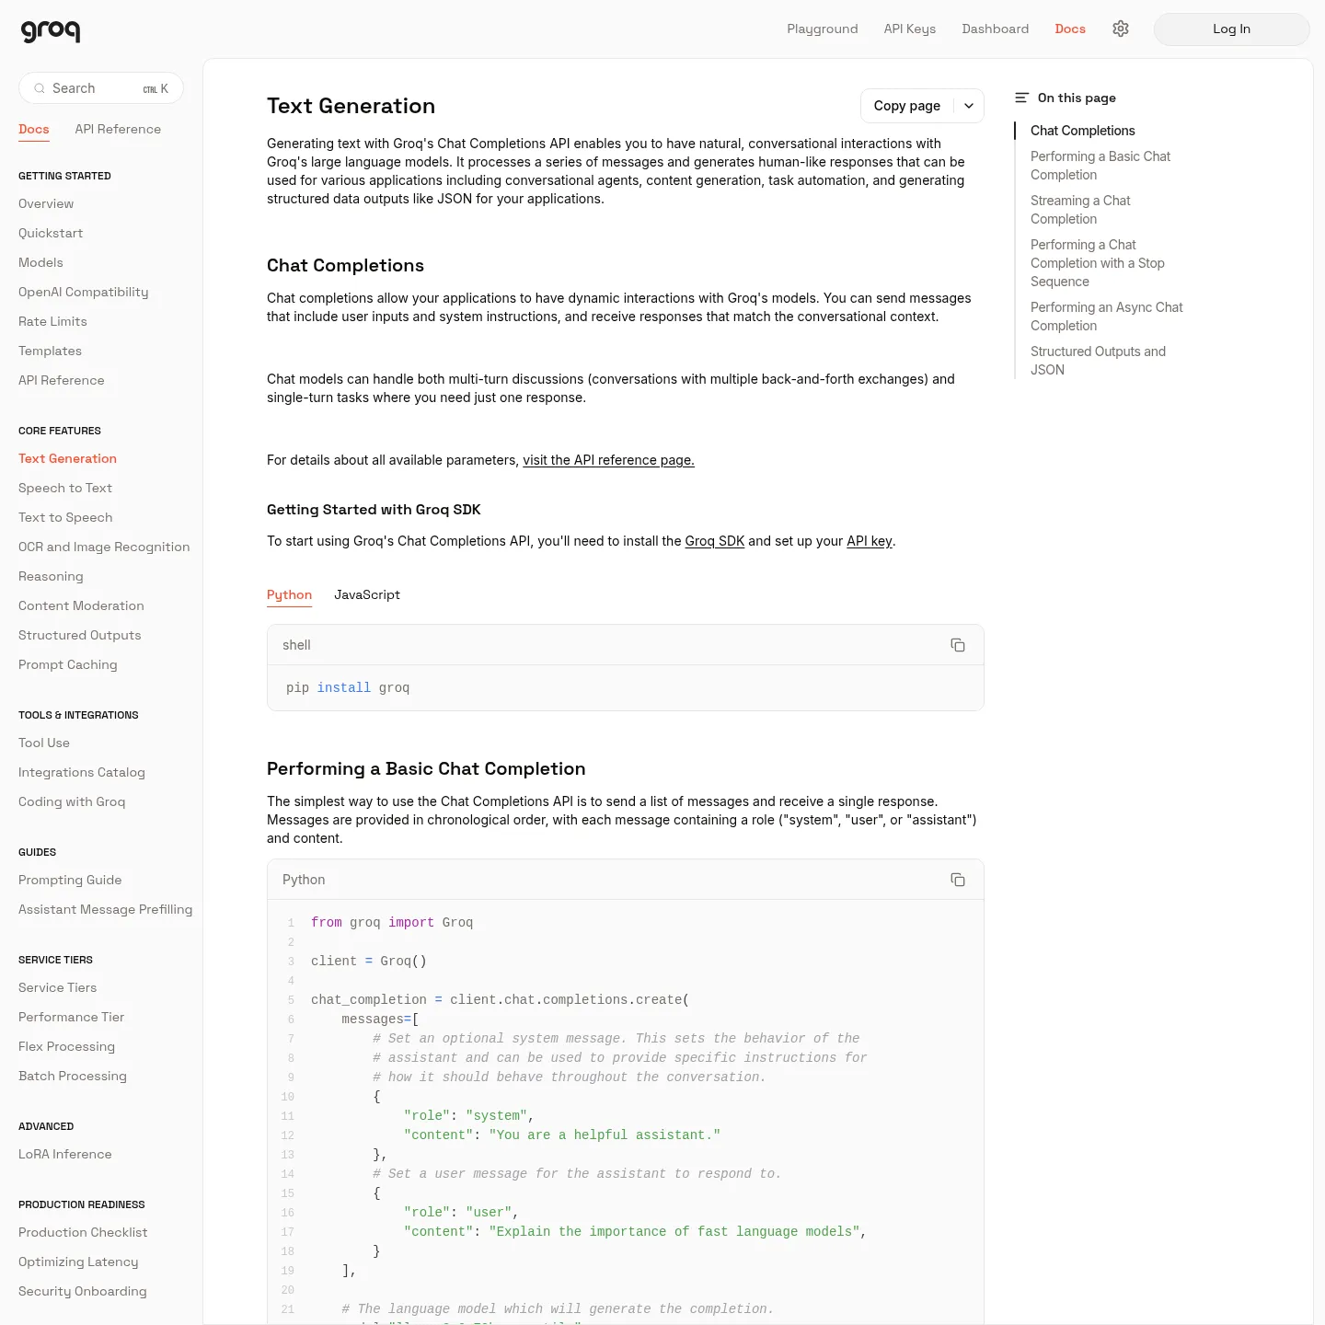Open Overview in the sidebar
Image resolution: width=1325 pixels, height=1325 pixels.
46,203
